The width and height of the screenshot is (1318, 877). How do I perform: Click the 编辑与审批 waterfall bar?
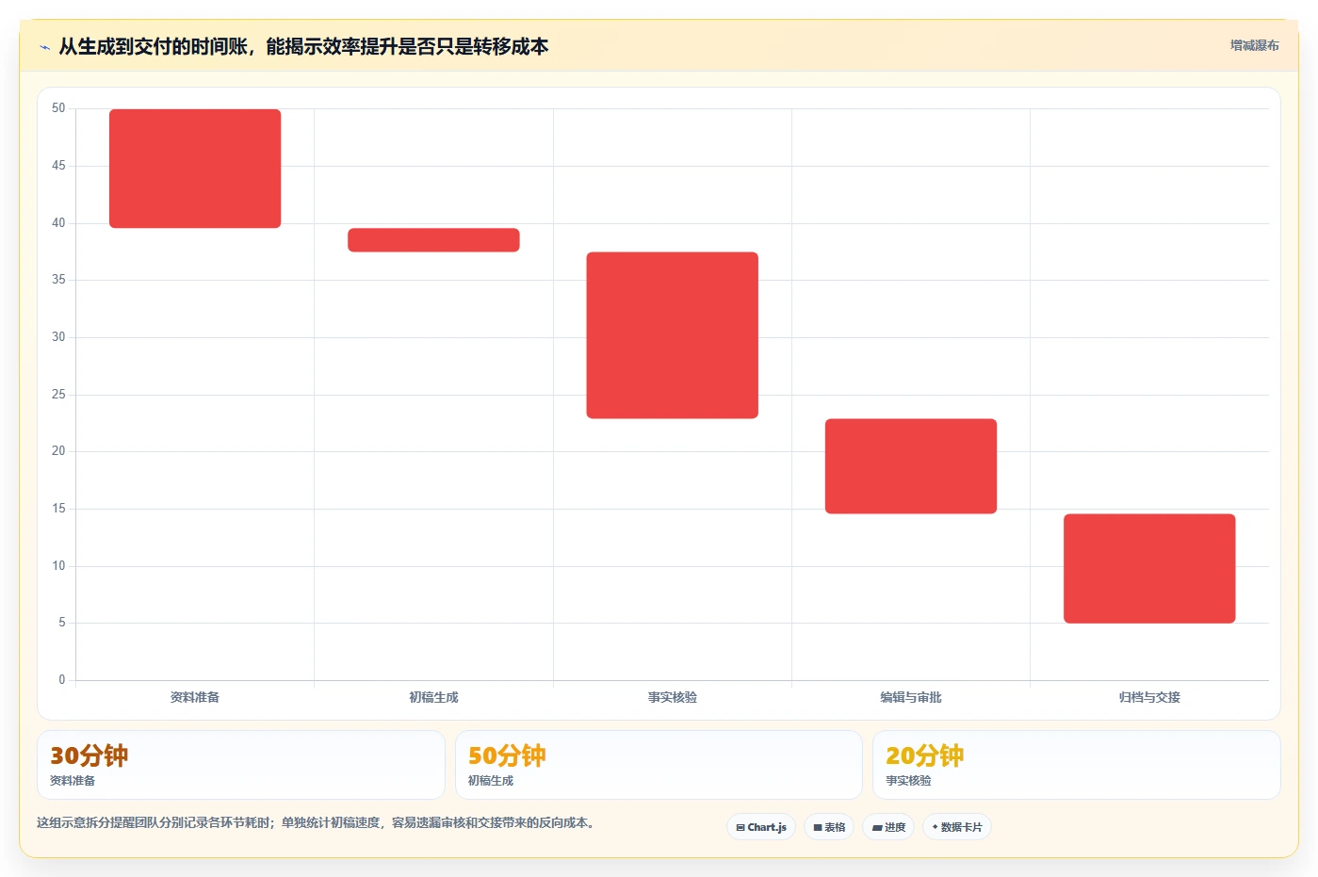pos(911,466)
